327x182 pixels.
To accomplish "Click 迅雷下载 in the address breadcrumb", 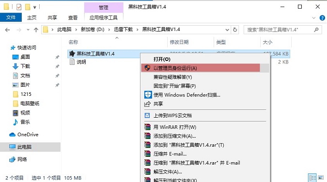I will click(x=123, y=30).
